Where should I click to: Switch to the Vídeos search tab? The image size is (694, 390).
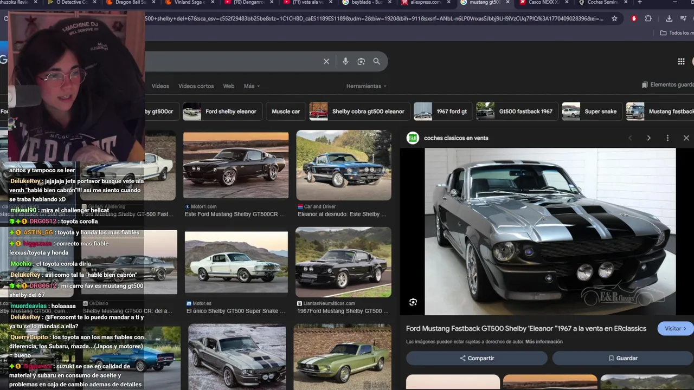(160, 86)
